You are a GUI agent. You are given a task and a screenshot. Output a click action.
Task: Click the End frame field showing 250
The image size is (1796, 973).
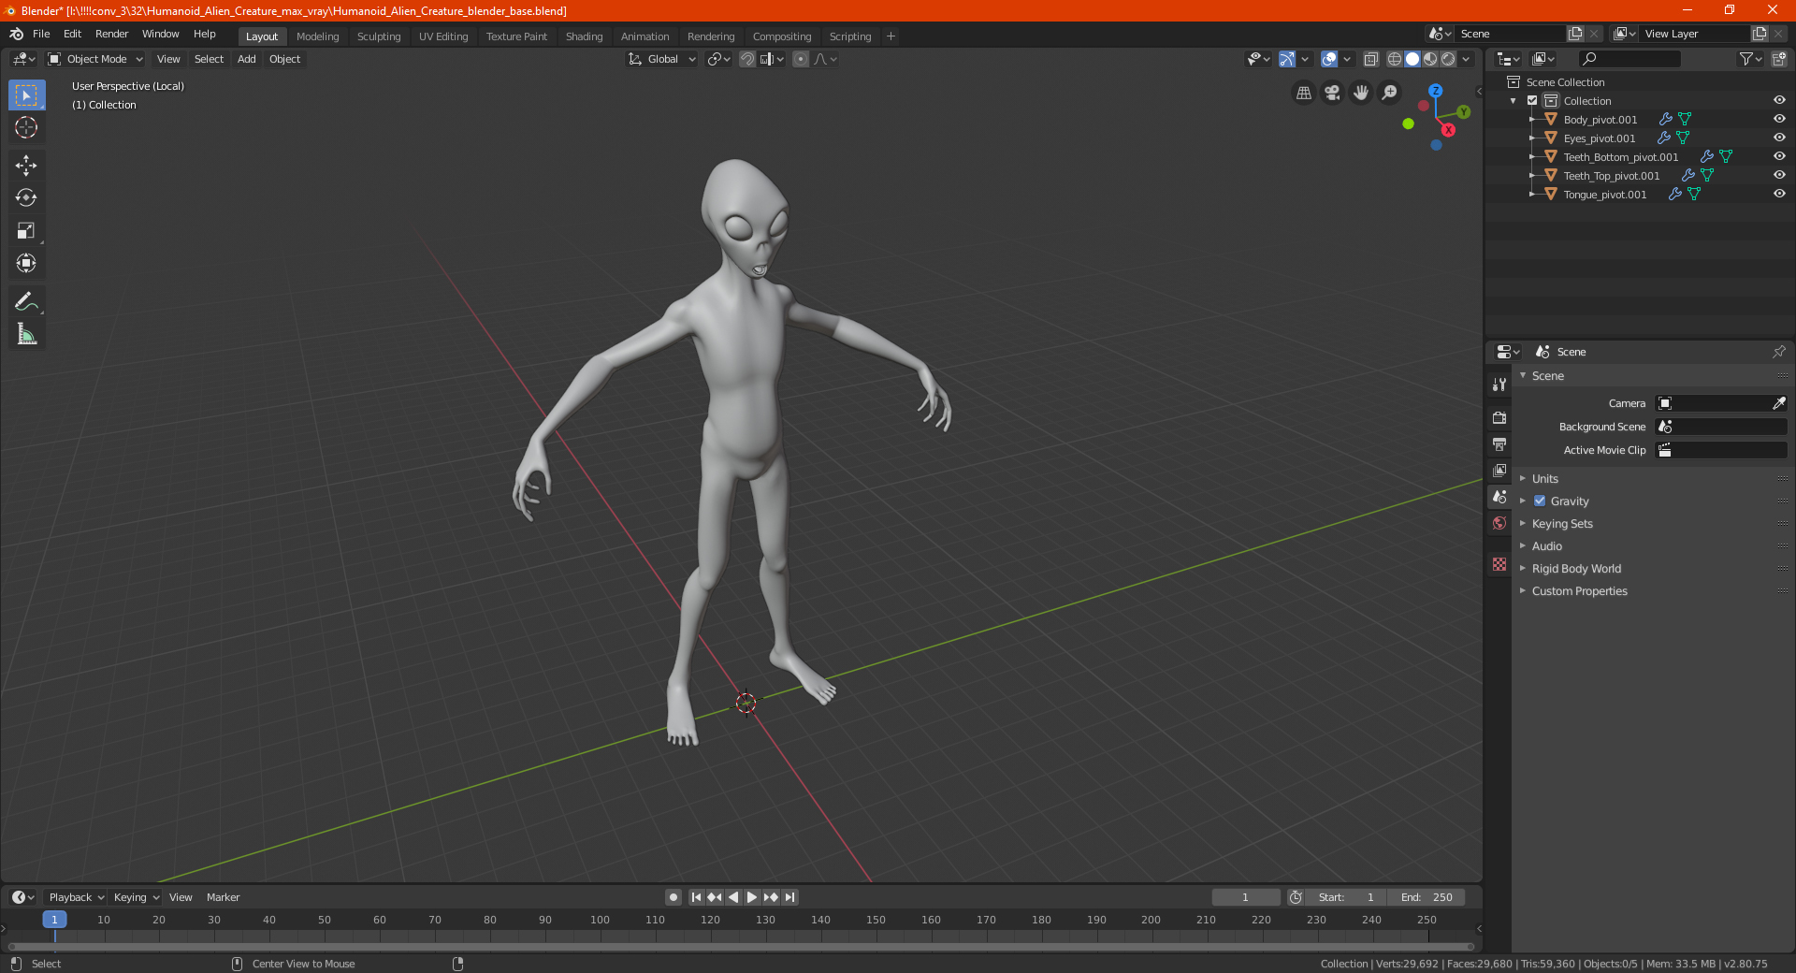1426,897
